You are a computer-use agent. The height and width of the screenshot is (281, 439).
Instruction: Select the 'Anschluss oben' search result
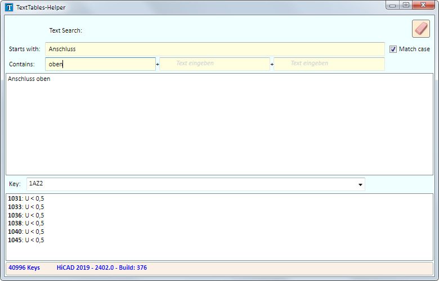pos(29,79)
